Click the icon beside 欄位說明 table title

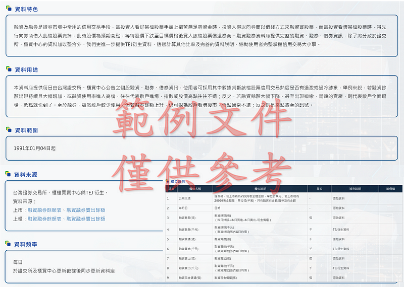(x=168, y=182)
